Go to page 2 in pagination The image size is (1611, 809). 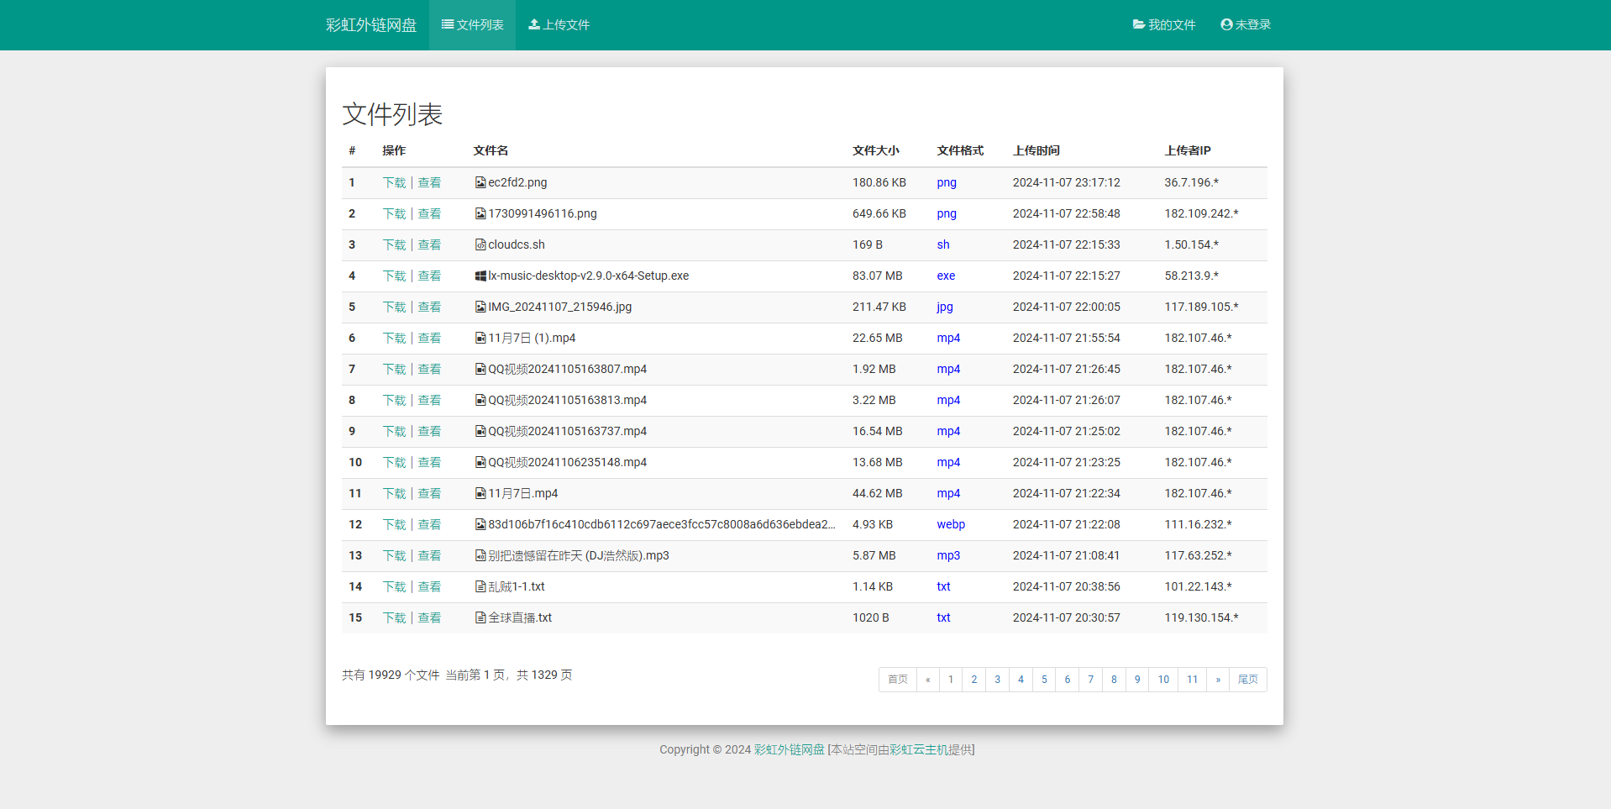coord(974,680)
